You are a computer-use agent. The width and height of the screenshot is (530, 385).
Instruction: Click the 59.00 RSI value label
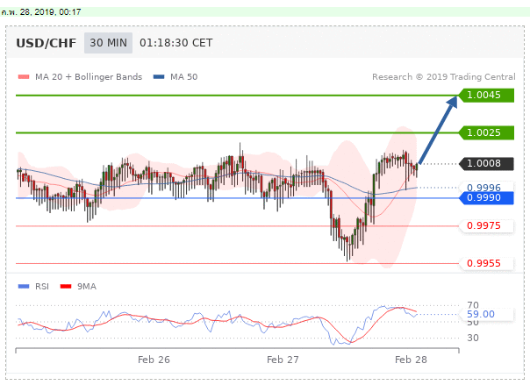(481, 314)
